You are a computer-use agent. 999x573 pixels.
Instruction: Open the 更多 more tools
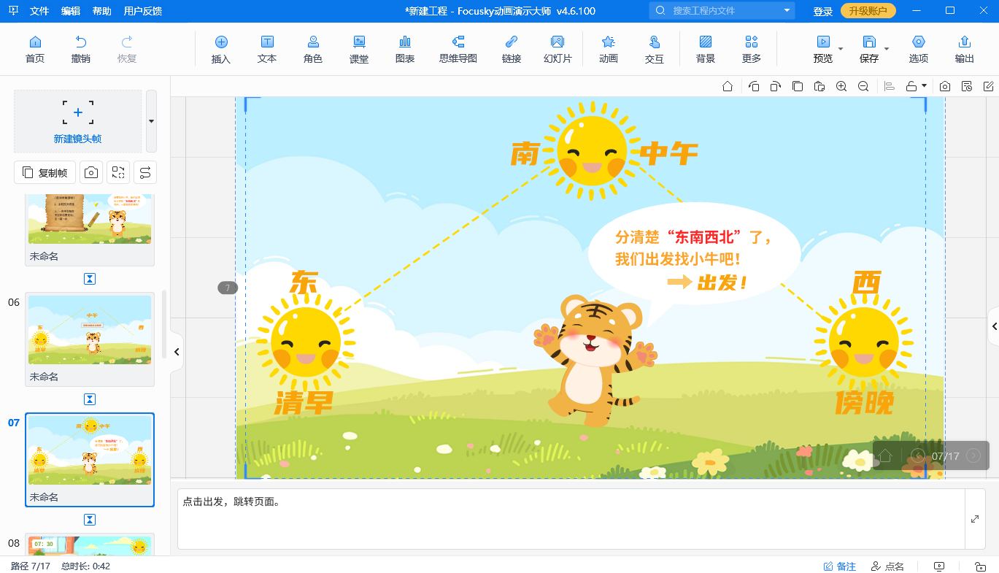752,49
